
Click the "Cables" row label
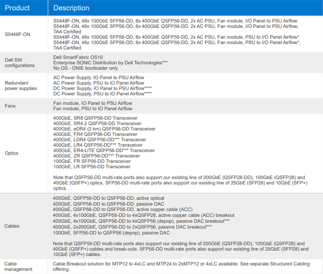click(x=13, y=225)
